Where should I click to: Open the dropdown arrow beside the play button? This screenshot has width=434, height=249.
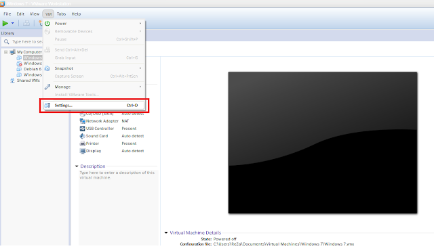click(x=12, y=24)
